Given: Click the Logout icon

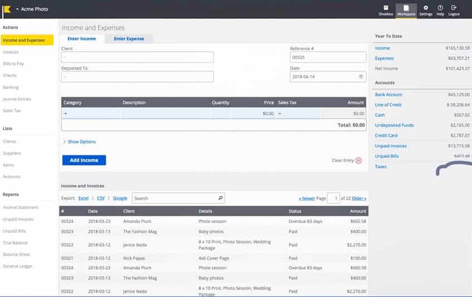Looking at the screenshot, I should 454,8.
